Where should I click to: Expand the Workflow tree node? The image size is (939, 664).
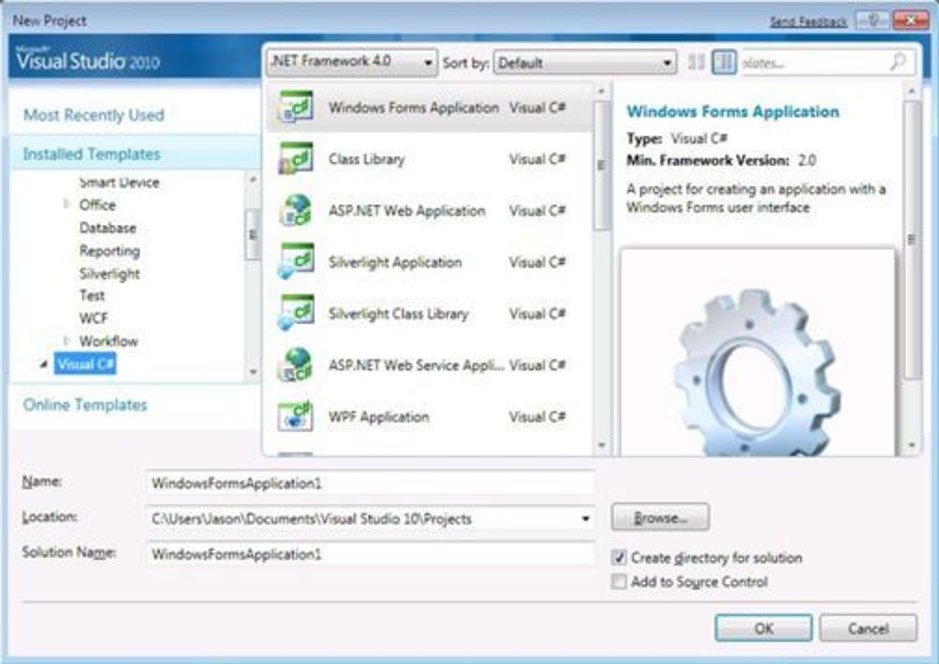click(x=66, y=340)
